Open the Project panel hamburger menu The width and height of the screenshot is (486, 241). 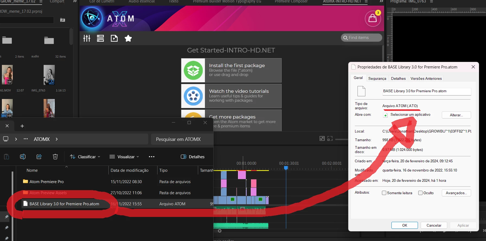click(x=41, y=1)
